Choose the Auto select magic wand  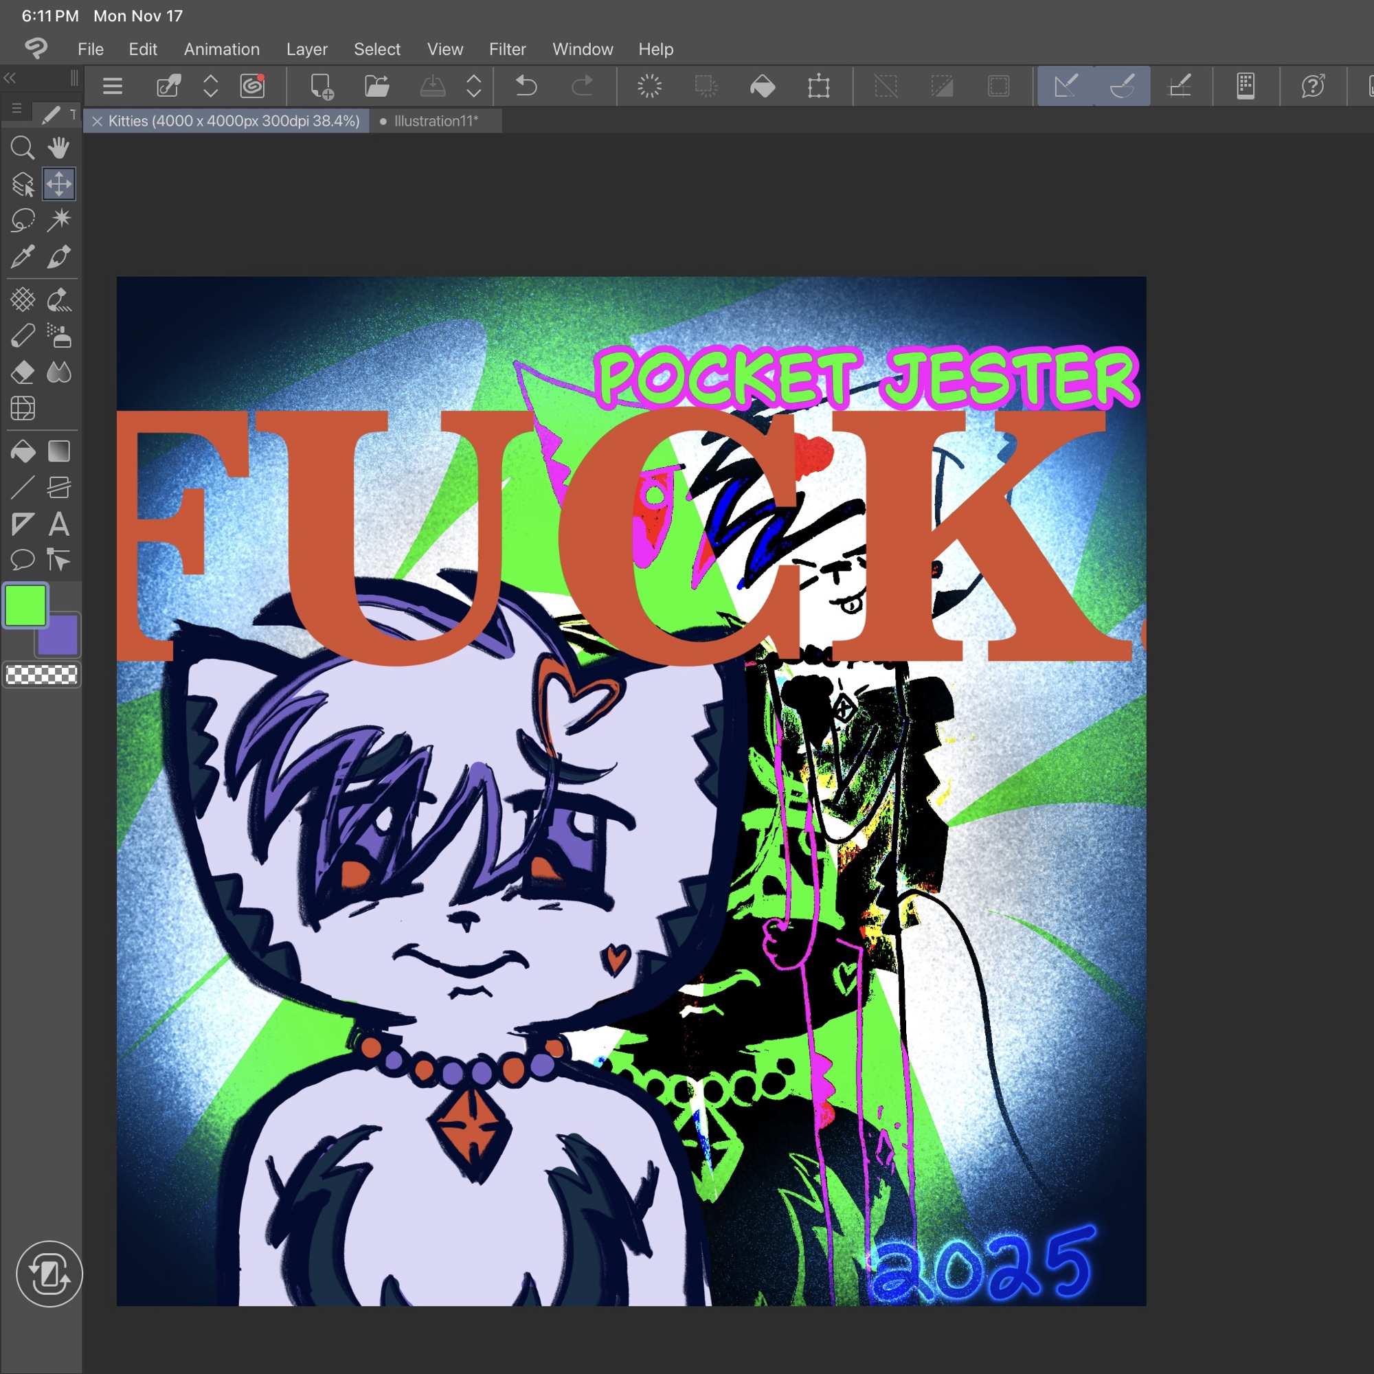(x=59, y=221)
